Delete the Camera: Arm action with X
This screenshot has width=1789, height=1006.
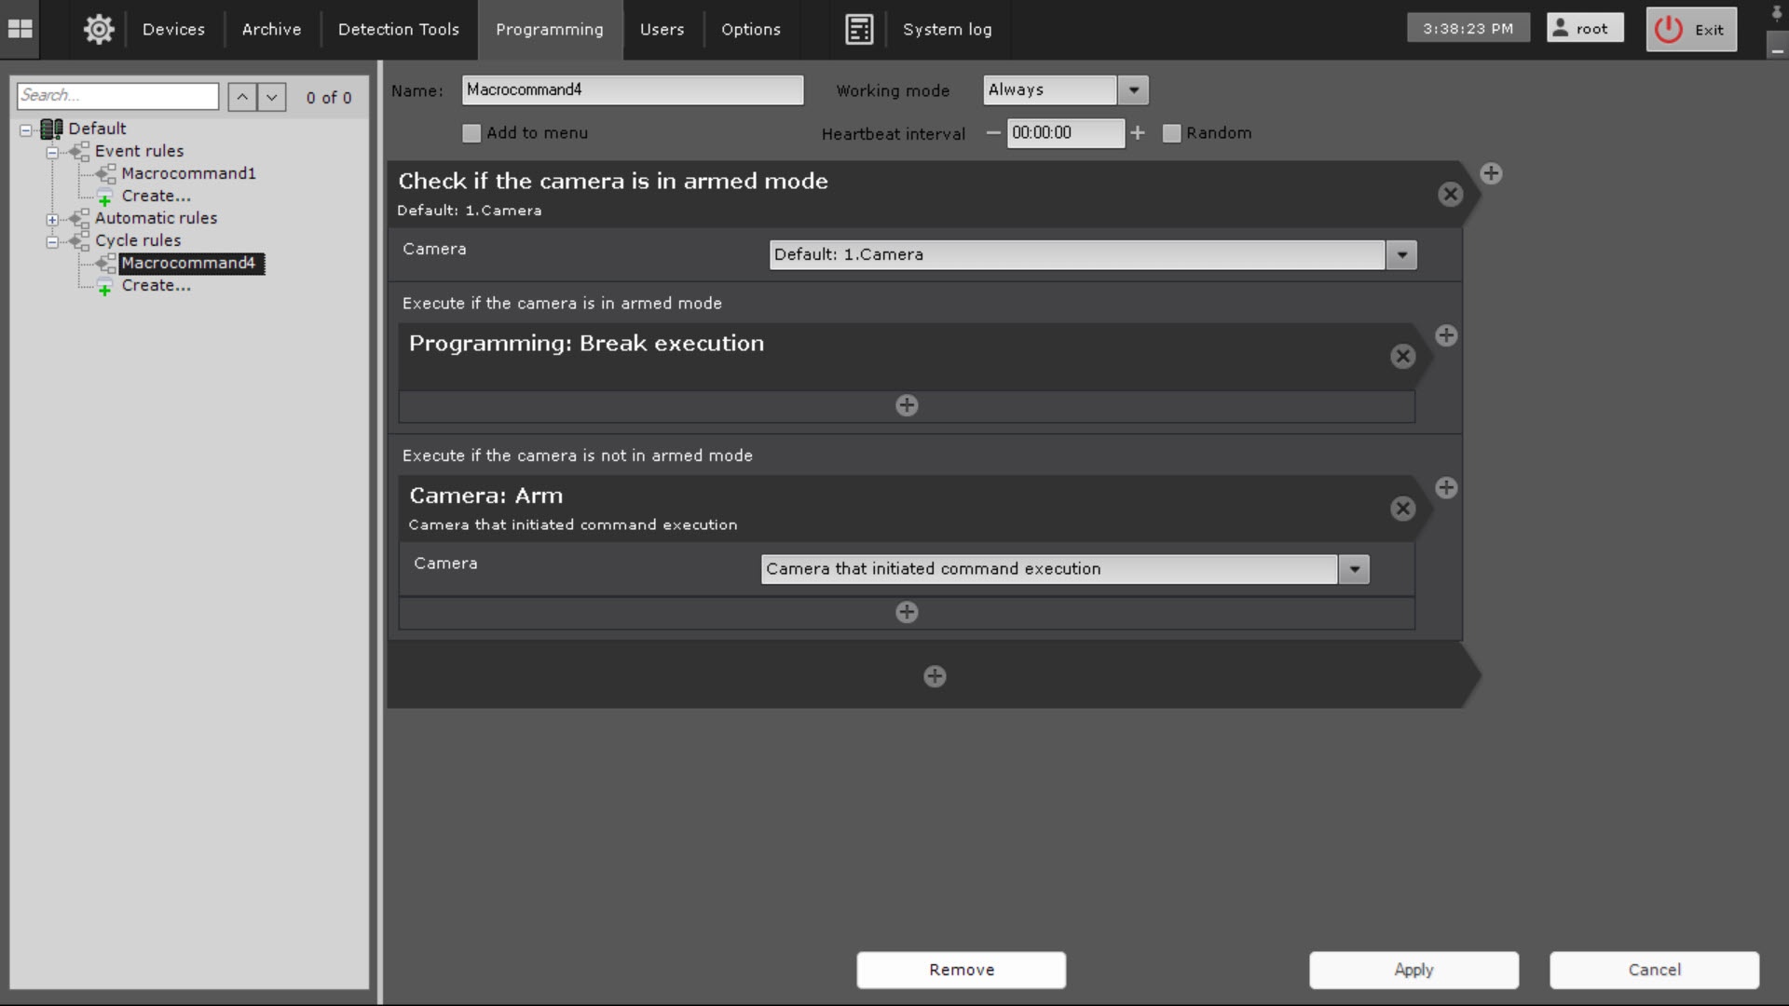[x=1402, y=509]
